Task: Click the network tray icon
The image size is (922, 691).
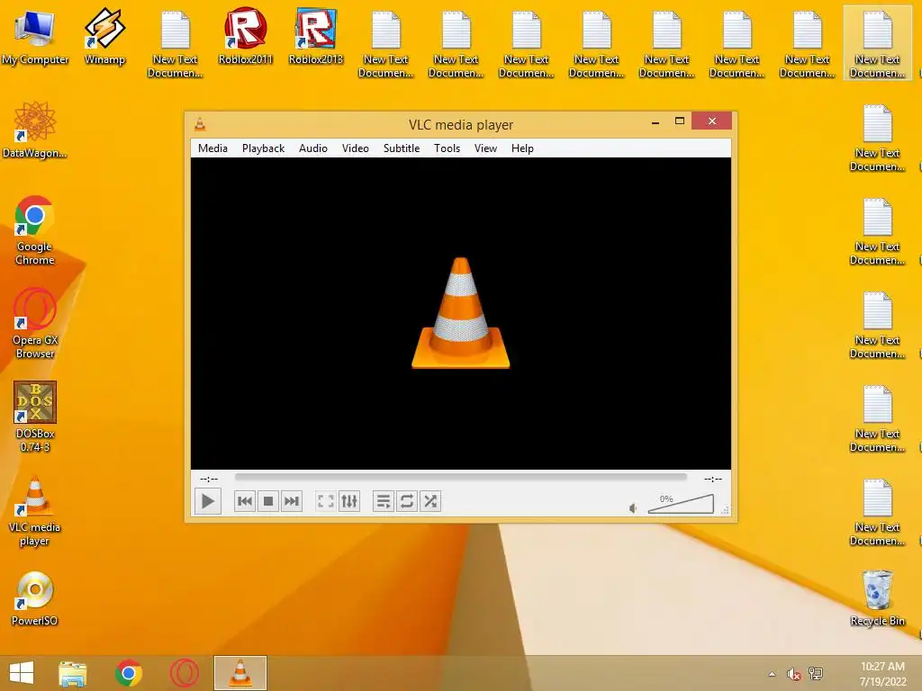Action: (x=816, y=674)
